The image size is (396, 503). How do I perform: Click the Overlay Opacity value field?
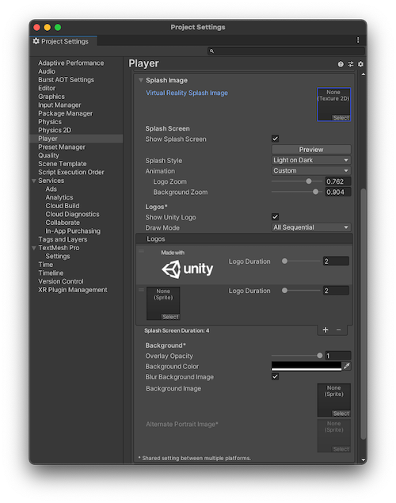pos(338,356)
